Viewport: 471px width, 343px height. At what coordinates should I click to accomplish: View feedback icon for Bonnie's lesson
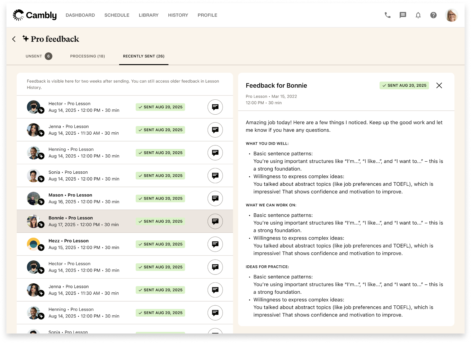215,221
